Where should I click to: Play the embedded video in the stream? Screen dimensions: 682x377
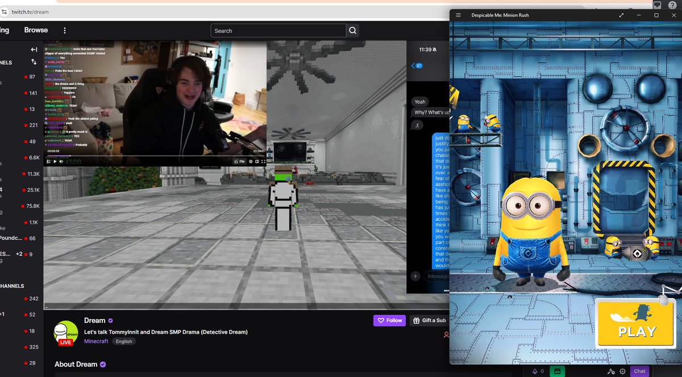pos(55,161)
